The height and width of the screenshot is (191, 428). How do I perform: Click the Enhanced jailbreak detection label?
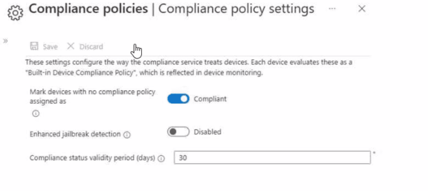(x=75, y=134)
